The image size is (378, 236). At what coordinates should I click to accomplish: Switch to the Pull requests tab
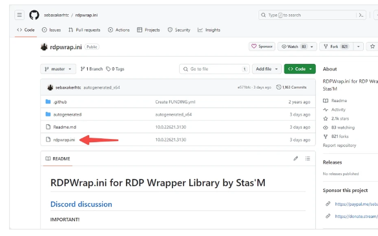tap(85, 30)
